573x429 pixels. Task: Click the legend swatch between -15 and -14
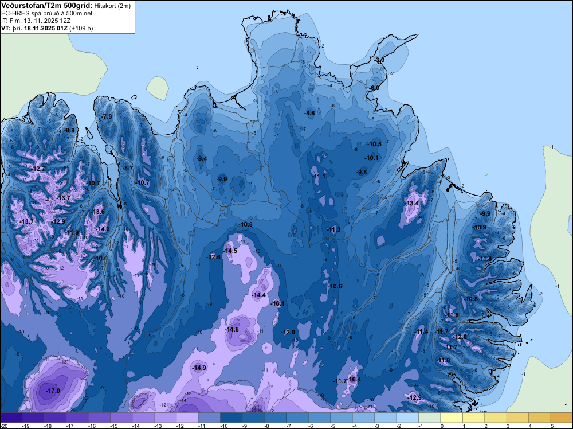121,418
